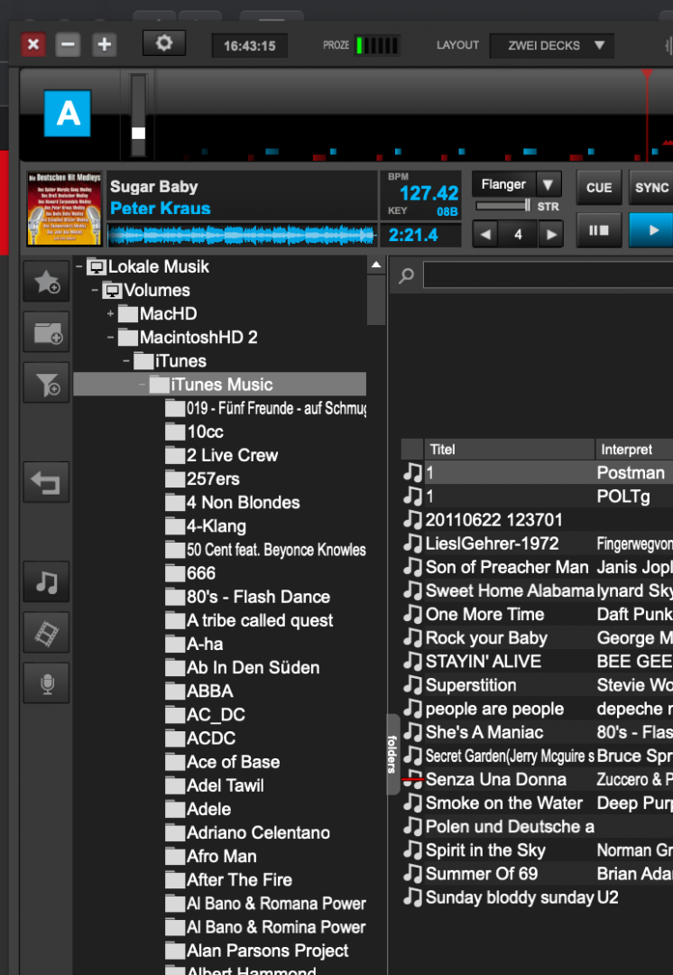Click note icon beside Summer Of 69

412,874
